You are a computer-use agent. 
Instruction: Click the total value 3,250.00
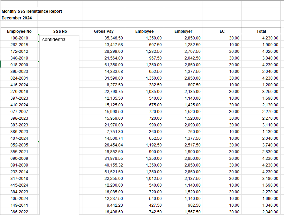[270, 92]
